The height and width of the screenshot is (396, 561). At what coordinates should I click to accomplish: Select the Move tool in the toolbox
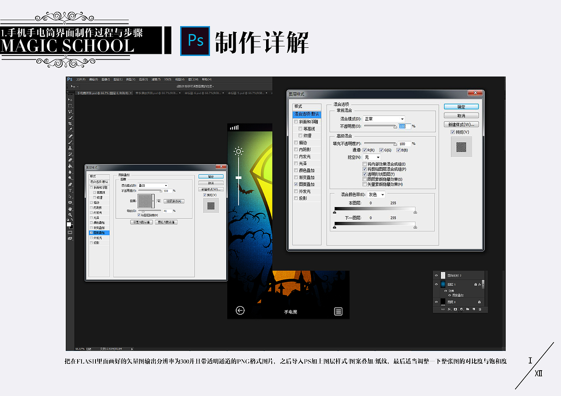70,100
